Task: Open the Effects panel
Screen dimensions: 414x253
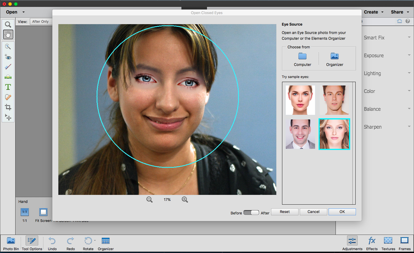Action: [x=372, y=242]
